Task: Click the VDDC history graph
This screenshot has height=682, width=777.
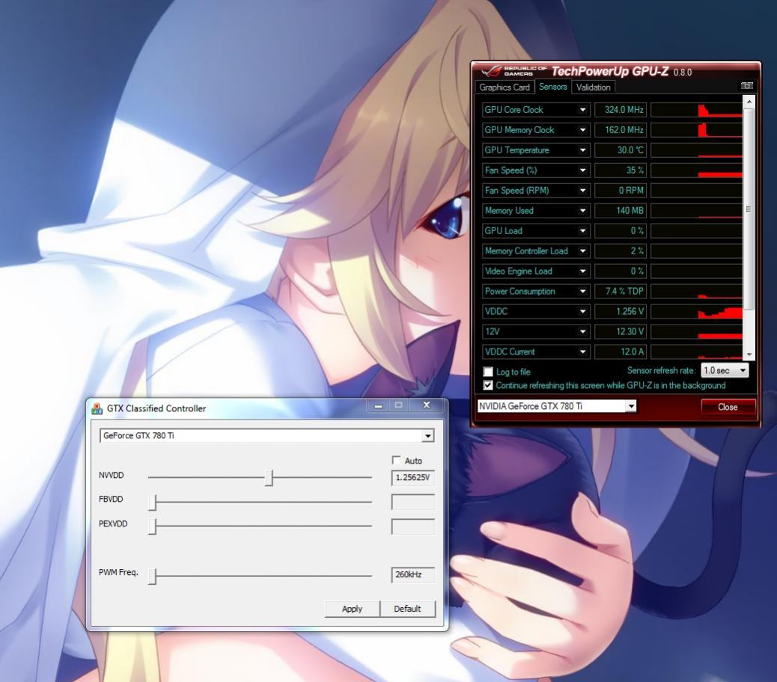Action: [x=696, y=311]
